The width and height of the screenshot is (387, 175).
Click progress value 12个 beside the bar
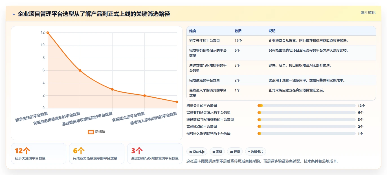point(361,106)
